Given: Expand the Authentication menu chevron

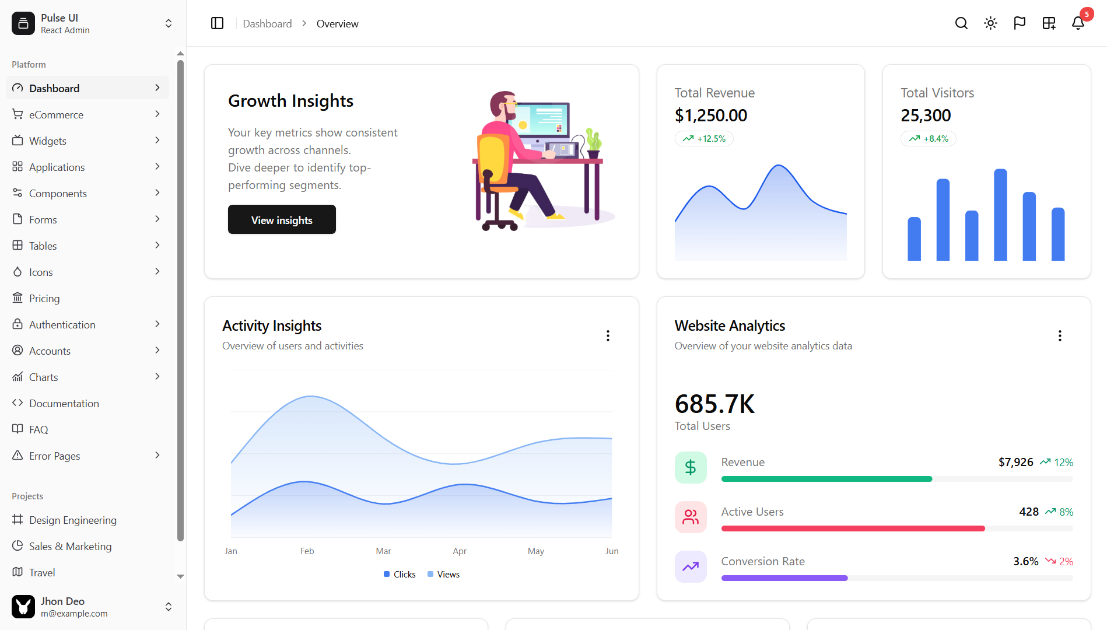Looking at the screenshot, I should [x=157, y=324].
